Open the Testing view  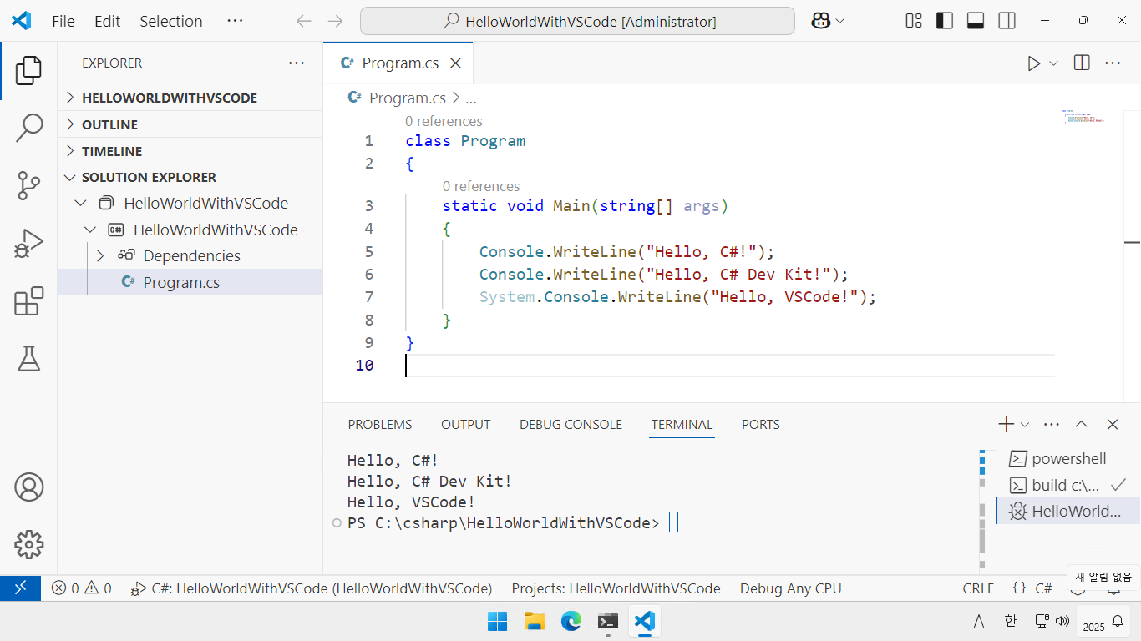28,359
